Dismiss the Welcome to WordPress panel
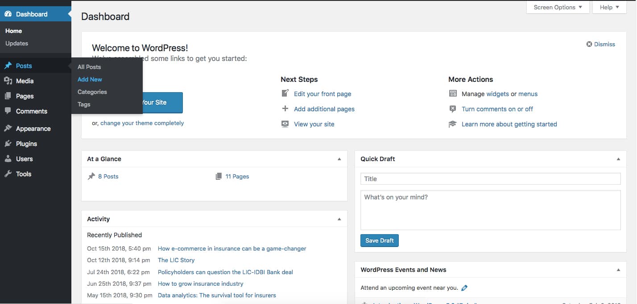 [601, 44]
